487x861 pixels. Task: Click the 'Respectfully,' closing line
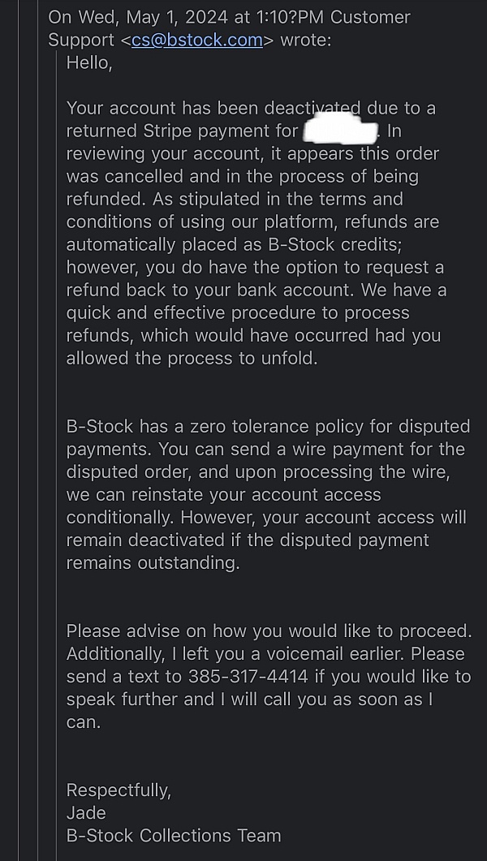(119, 790)
